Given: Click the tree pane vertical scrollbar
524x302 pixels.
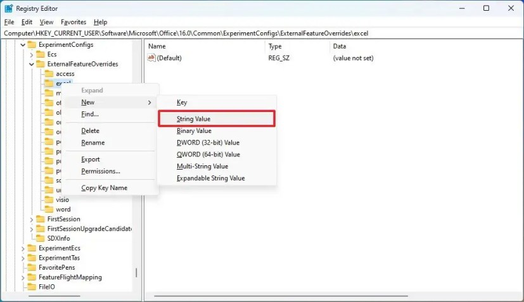Looking at the screenshot, I should point(136,273).
